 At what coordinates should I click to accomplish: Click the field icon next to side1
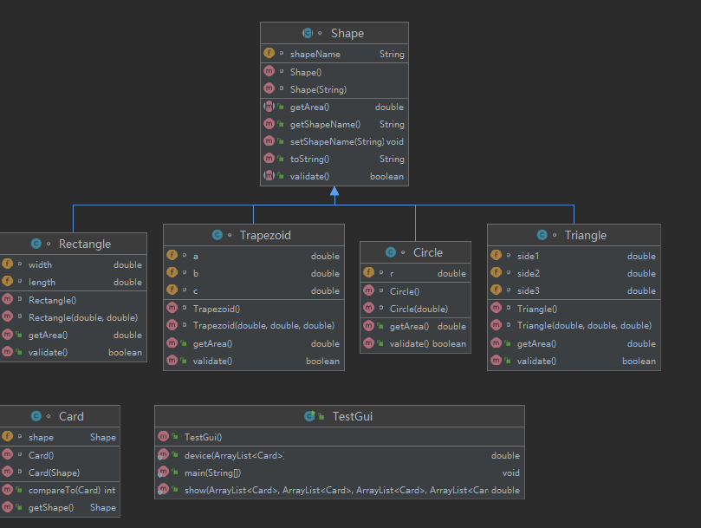coord(496,255)
